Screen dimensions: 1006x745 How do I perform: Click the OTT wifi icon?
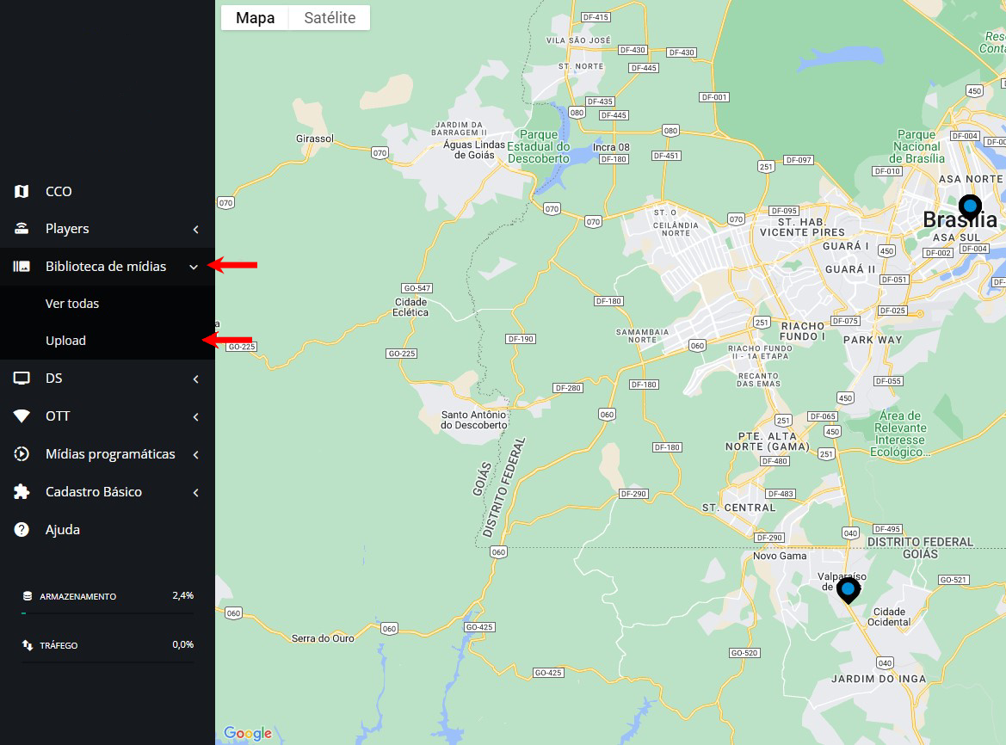(x=22, y=416)
